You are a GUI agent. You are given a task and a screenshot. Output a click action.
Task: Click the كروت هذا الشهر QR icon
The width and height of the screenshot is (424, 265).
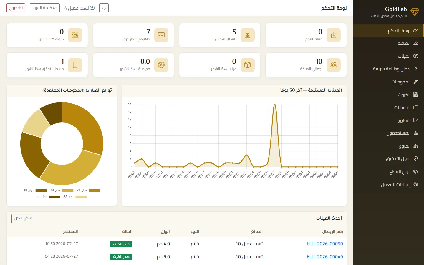75,35
